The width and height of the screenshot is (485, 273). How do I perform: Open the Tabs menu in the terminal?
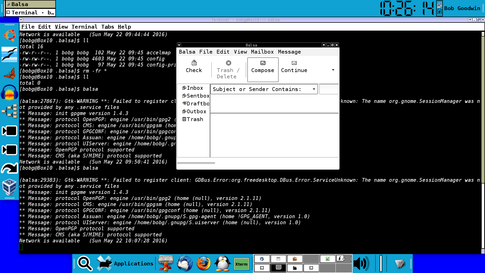[108, 27]
